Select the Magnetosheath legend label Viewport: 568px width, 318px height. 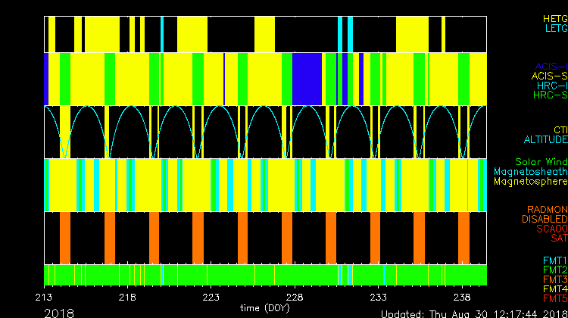point(530,172)
